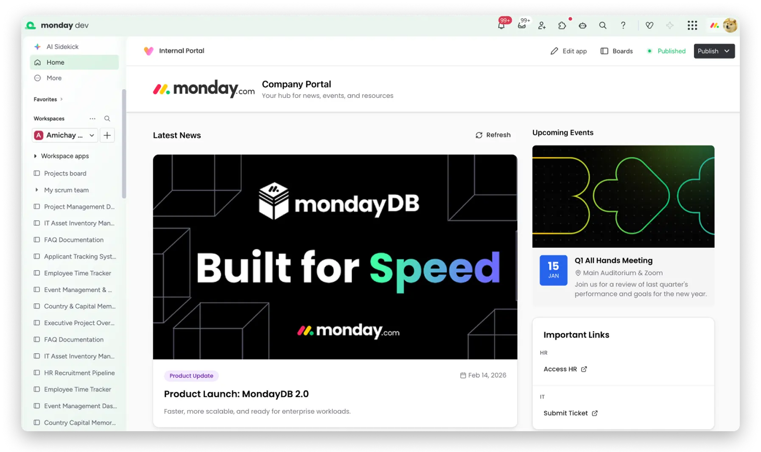Image resolution: width=761 pixels, height=452 pixels.
Task: Click the invite members icon
Action: tap(542, 25)
